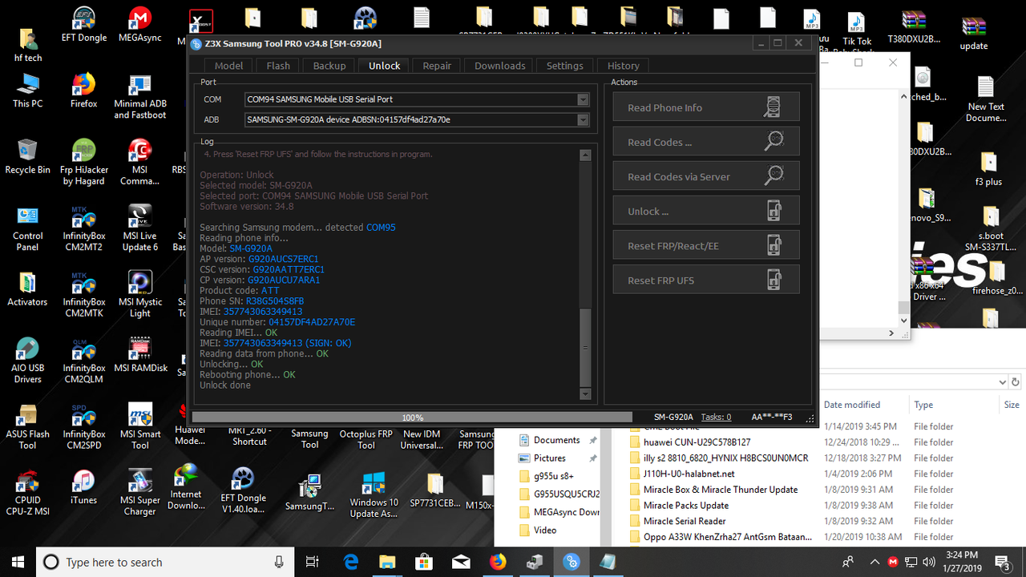The height and width of the screenshot is (577, 1026).
Task: Click Read Codes via Server button
Action: point(706,176)
